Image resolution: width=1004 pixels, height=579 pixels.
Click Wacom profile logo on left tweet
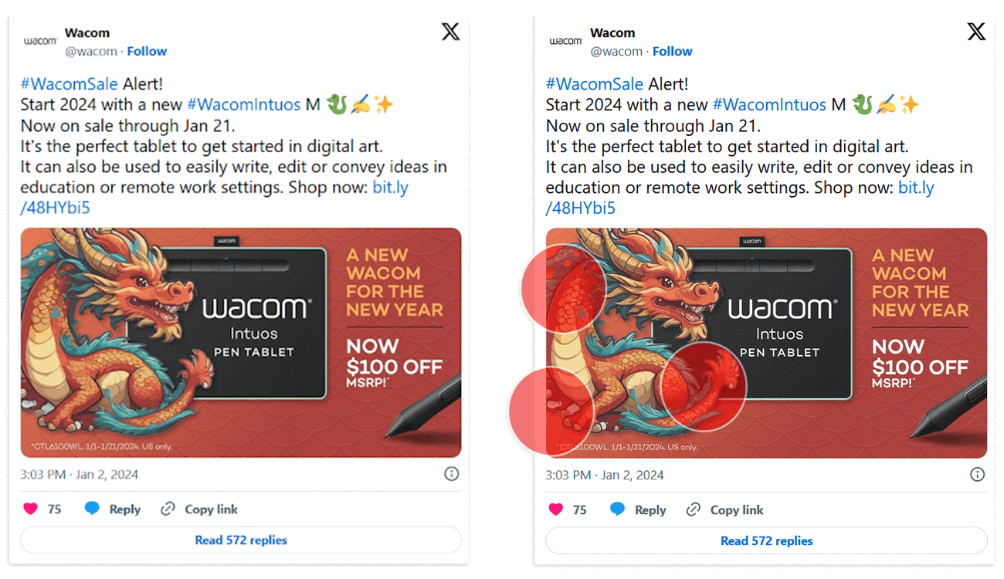click(x=40, y=41)
